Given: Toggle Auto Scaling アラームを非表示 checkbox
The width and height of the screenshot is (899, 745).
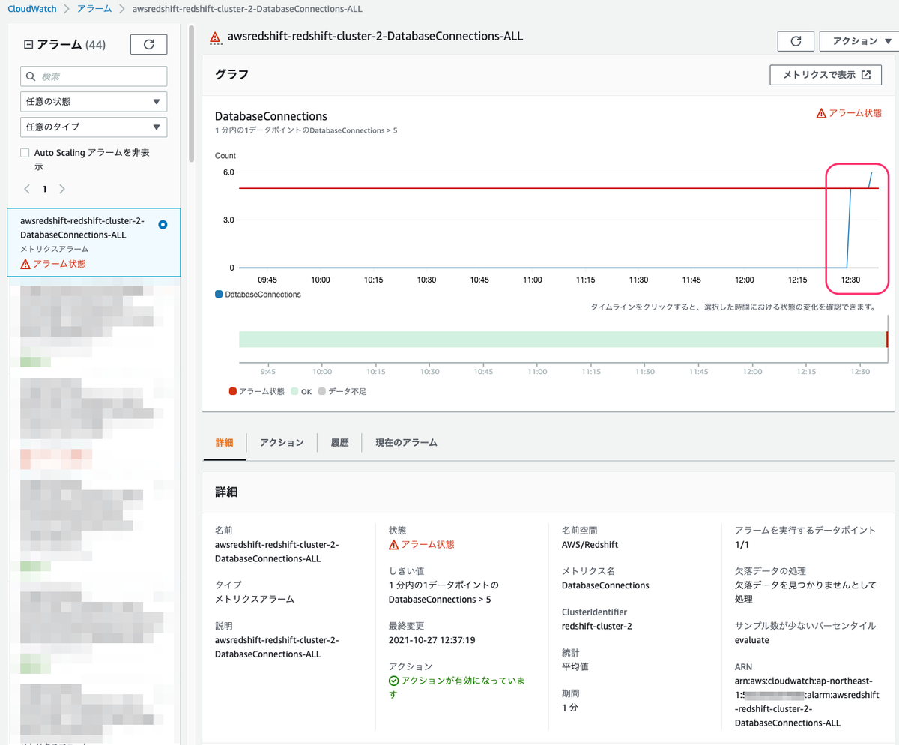Looking at the screenshot, I should click(25, 153).
